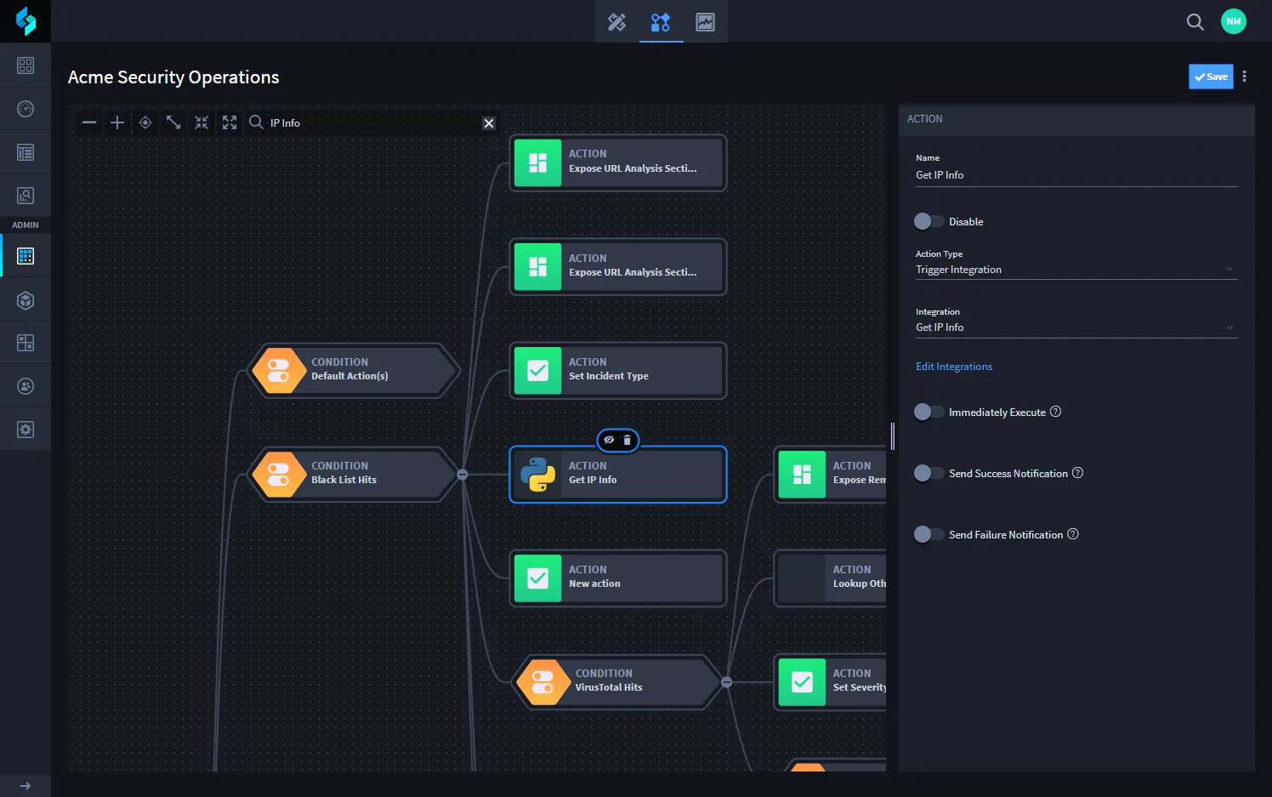
Task: Open the Edit Integrations link
Action: pos(954,367)
